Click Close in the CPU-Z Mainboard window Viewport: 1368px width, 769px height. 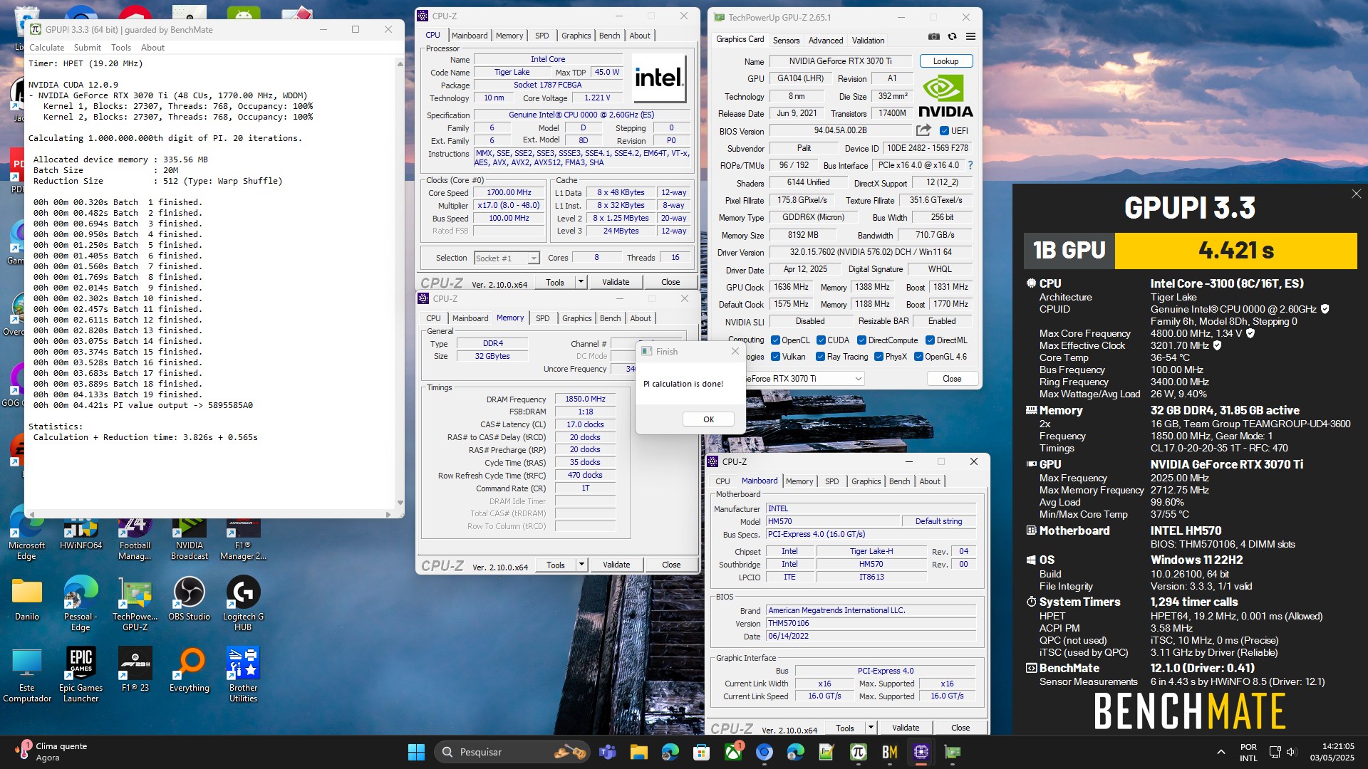[x=960, y=728]
